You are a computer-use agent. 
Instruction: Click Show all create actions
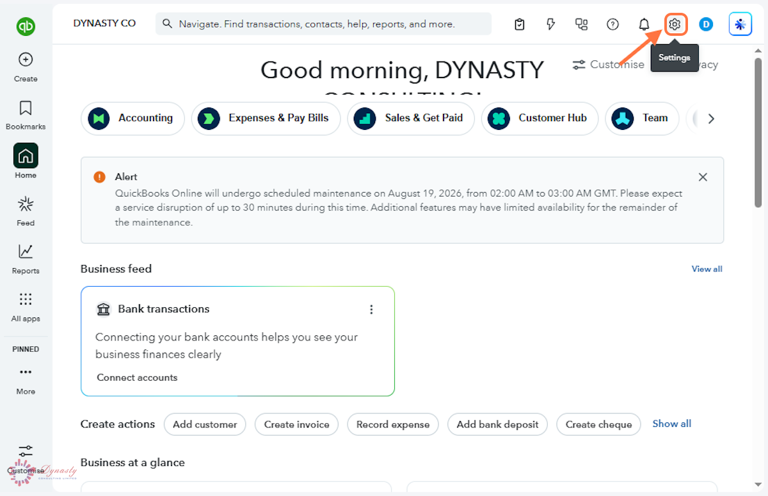(672, 424)
